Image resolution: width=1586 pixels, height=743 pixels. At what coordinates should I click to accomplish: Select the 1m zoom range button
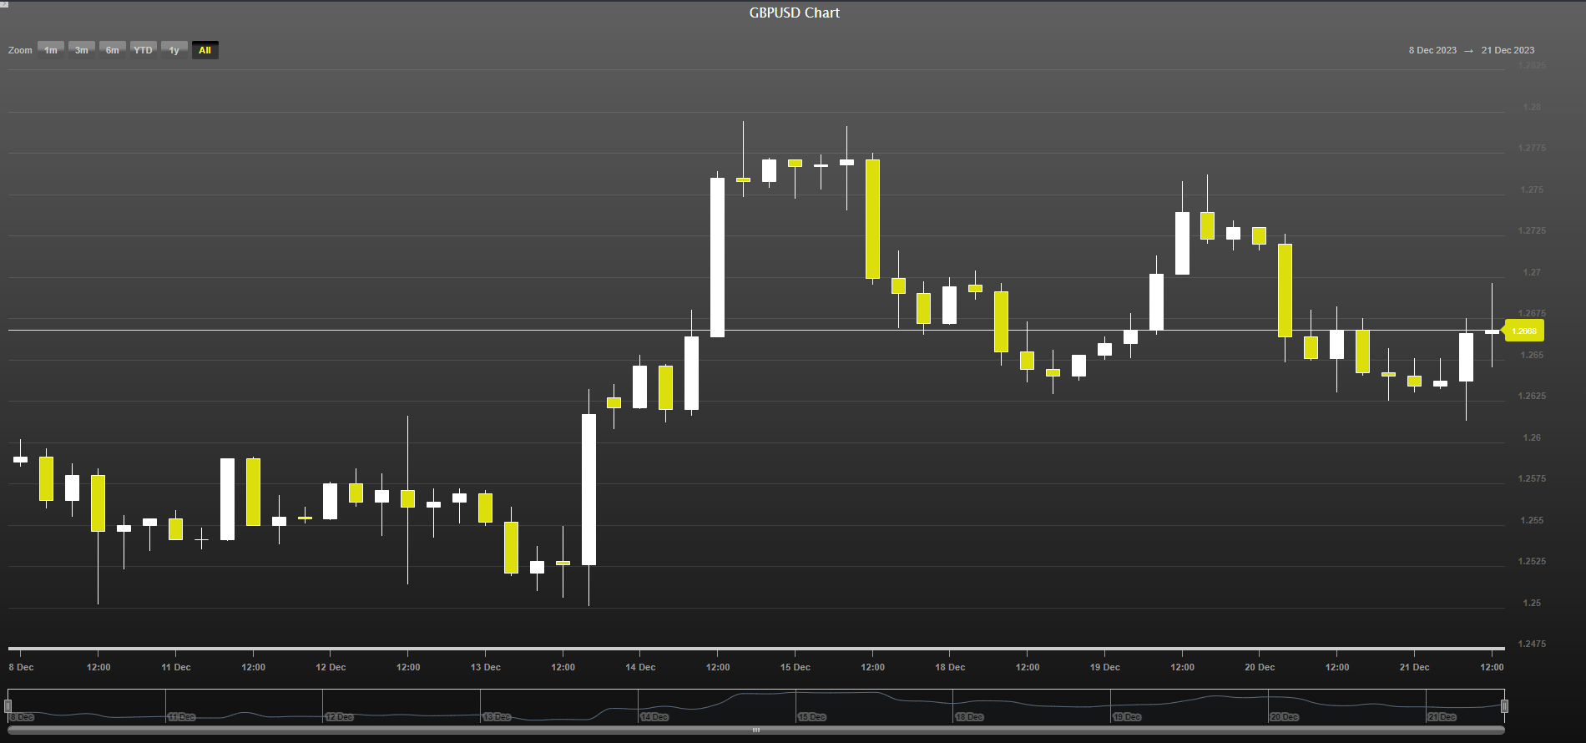(51, 50)
